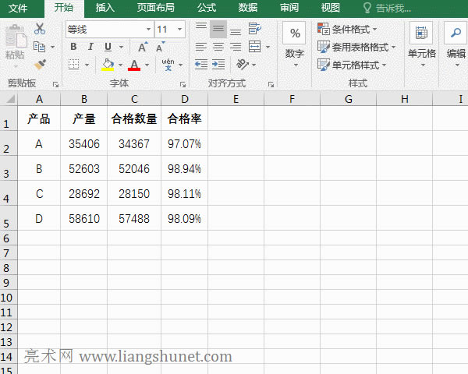
Task: Toggle Underline formatting
Action: click(x=108, y=47)
